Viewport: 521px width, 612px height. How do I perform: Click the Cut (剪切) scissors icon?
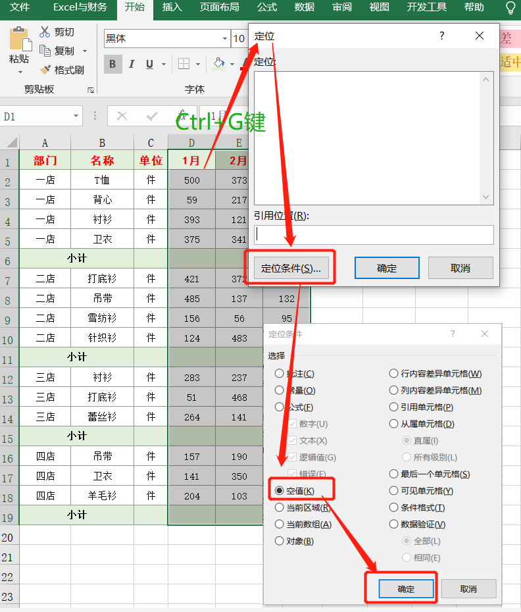(45, 32)
